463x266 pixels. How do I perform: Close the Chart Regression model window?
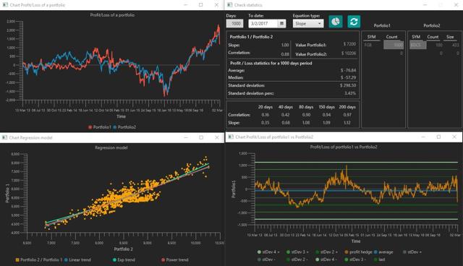tap(217, 137)
